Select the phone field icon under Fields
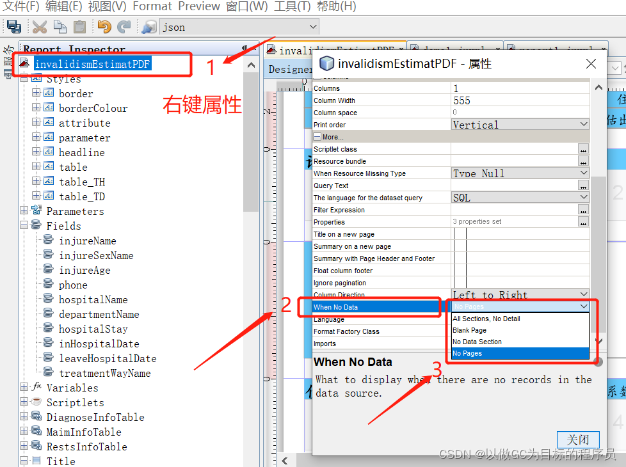 (47, 284)
